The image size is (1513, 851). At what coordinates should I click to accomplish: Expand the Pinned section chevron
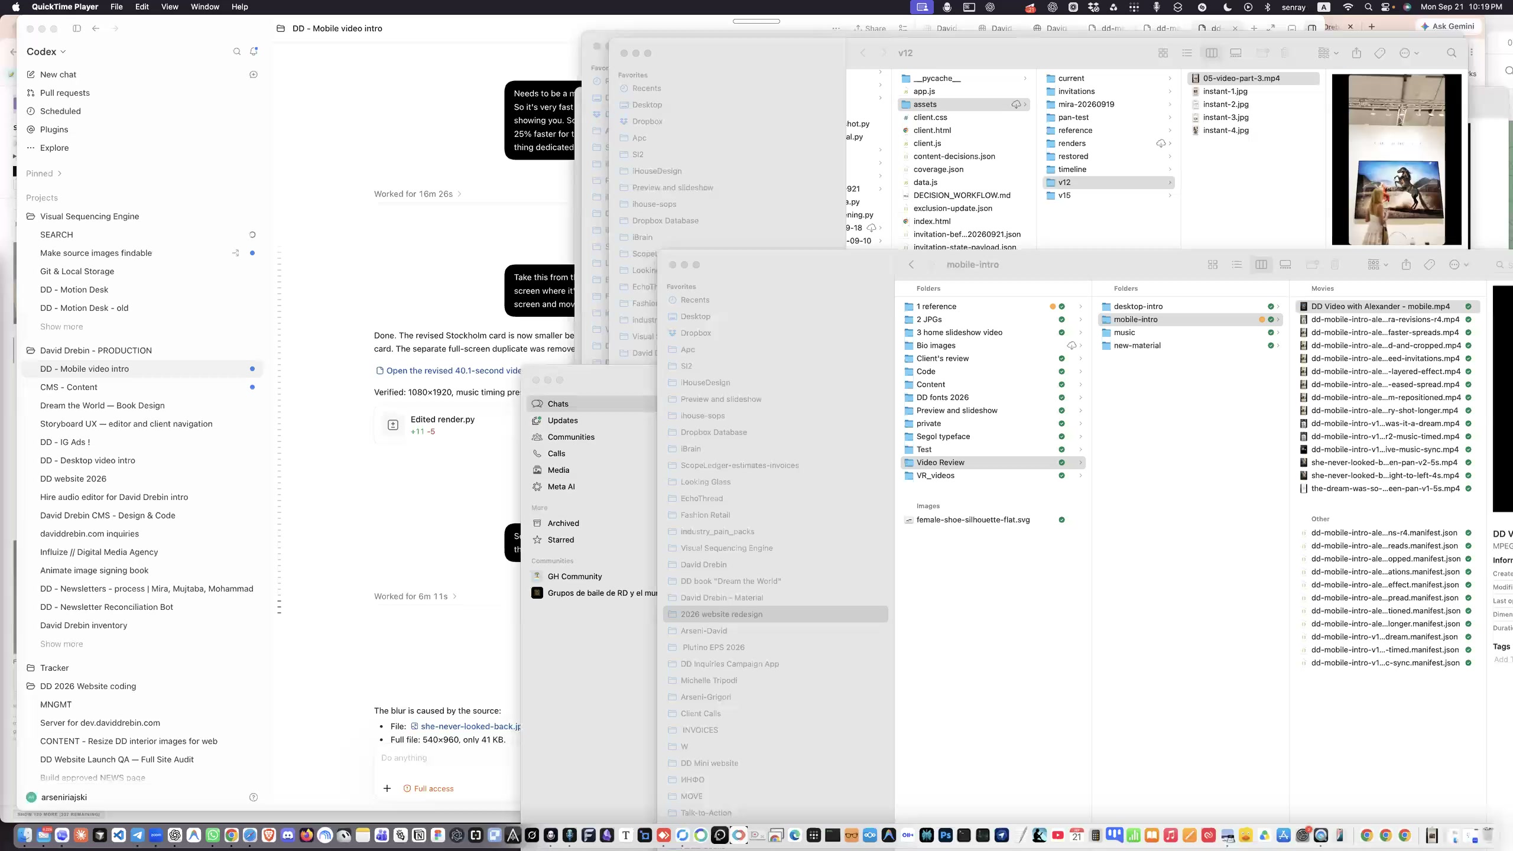(60, 174)
